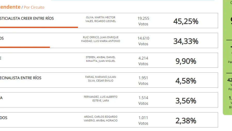Click the 45,25% result figure
The width and height of the screenshot is (232, 131).
[x=186, y=21]
